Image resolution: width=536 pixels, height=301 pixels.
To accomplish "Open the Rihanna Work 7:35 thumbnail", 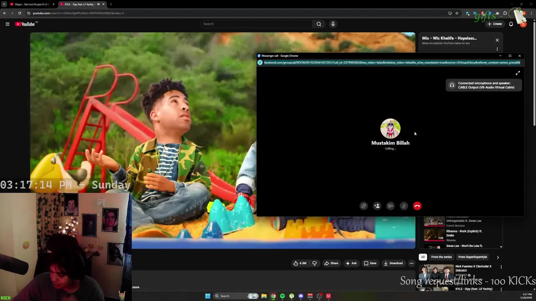I will [434, 235].
